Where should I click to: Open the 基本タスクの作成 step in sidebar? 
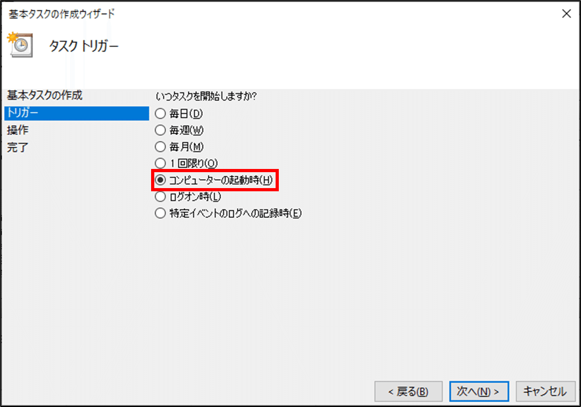(x=45, y=96)
